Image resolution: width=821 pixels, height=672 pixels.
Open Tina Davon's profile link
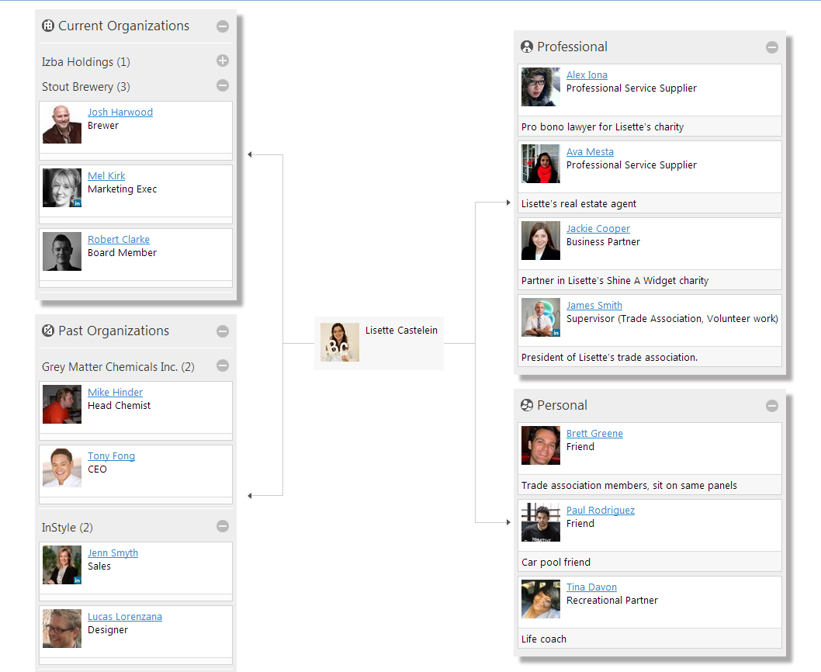coord(591,587)
